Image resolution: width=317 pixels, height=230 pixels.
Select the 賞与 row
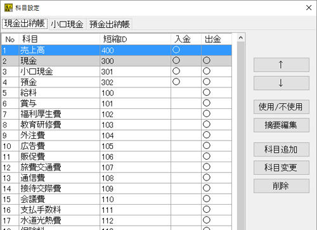pos(117,103)
